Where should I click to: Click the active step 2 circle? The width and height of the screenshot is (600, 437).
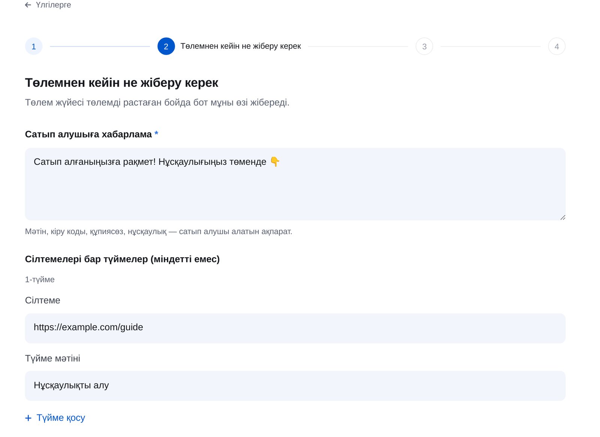[166, 46]
